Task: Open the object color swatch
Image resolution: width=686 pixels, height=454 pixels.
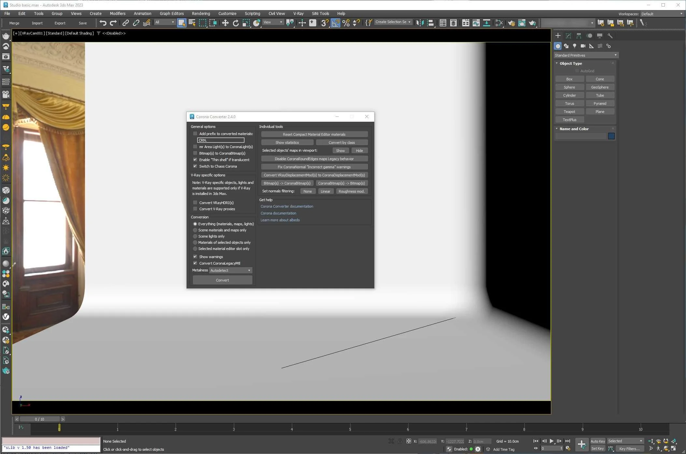Action: click(x=611, y=136)
